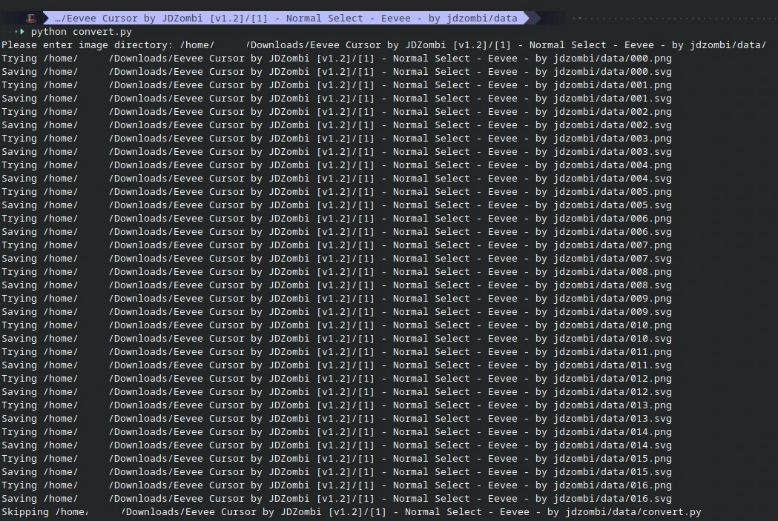Click the hat icon in the shell prompt
Image resolution: width=778 pixels, height=521 pixels.
(30, 19)
